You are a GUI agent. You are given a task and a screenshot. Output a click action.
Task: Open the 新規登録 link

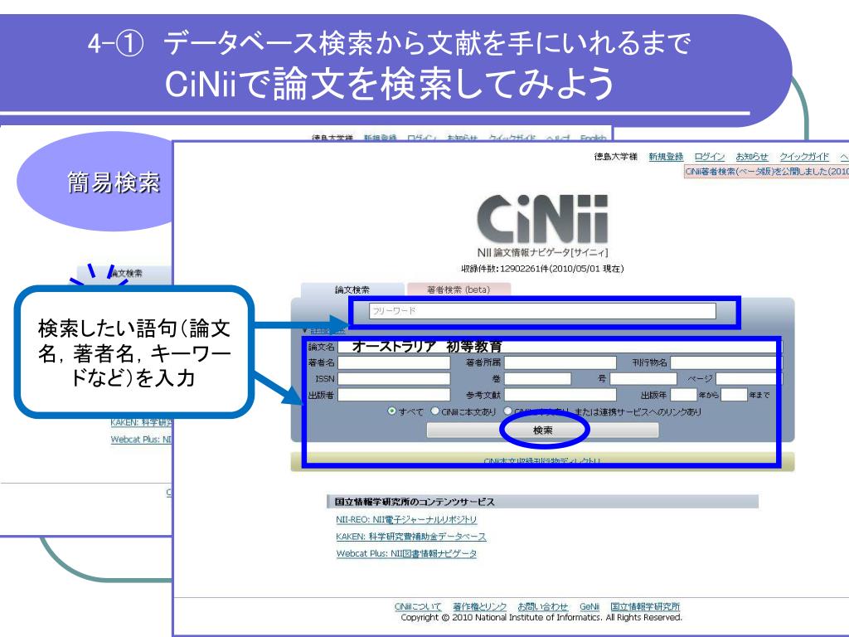point(666,157)
